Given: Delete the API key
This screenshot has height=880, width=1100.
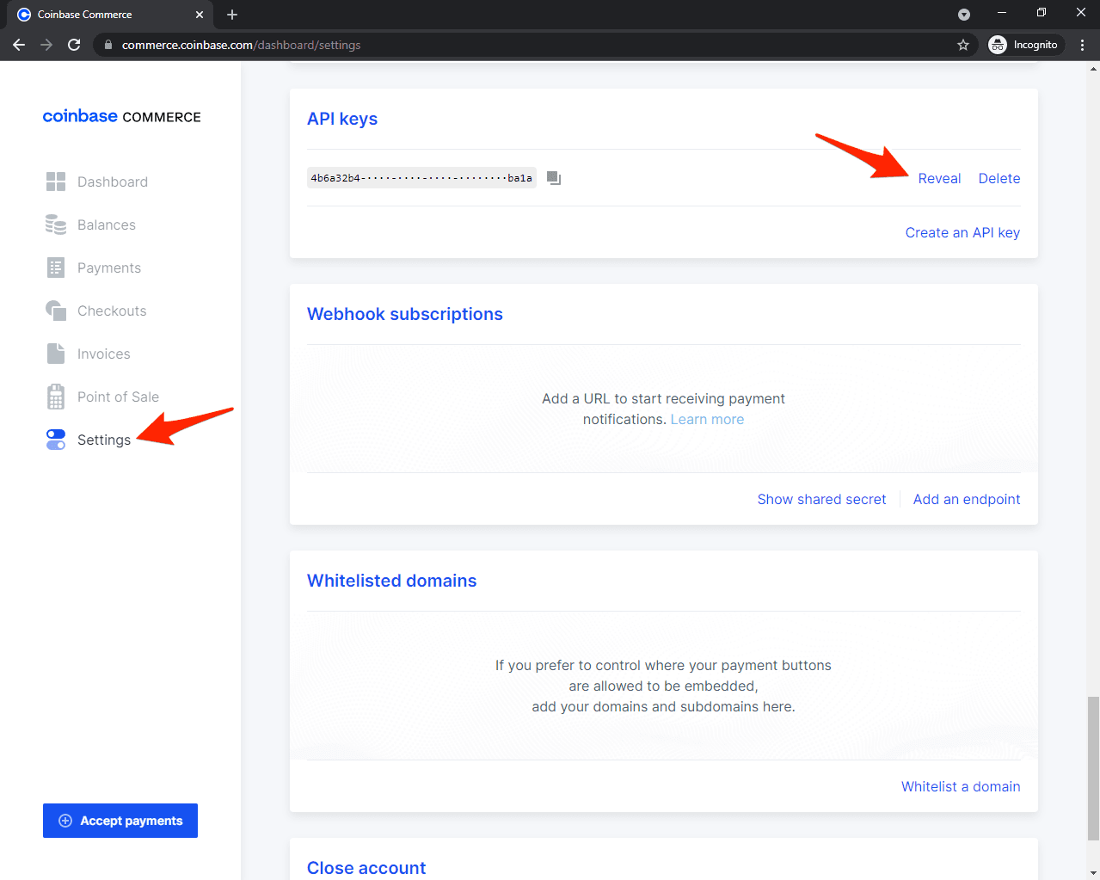Looking at the screenshot, I should [x=999, y=178].
